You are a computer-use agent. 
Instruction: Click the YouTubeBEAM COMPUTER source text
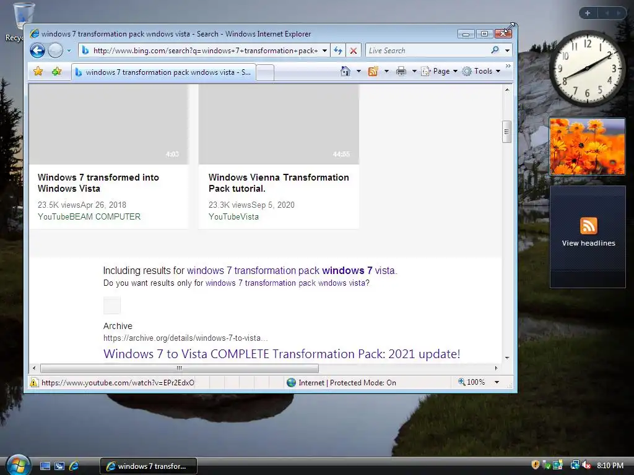coord(89,217)
